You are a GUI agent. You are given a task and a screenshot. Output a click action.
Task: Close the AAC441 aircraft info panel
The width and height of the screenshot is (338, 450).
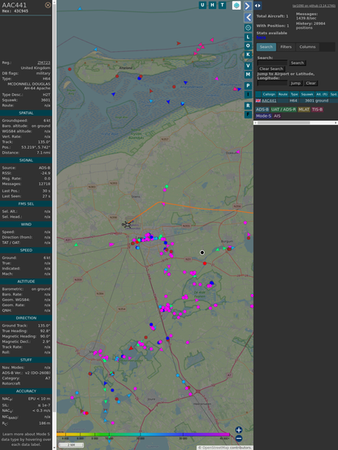point(48,5)
